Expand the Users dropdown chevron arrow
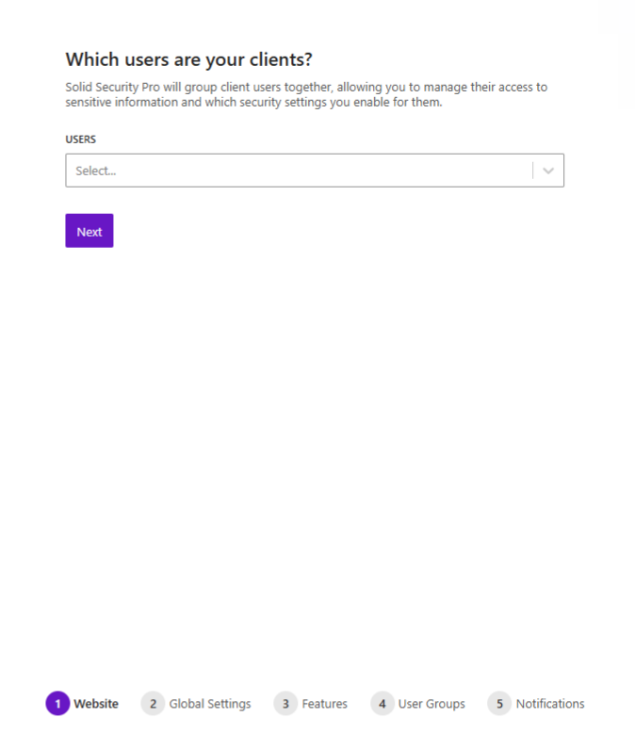The image size is (635, 734). [x=548, y=171]
